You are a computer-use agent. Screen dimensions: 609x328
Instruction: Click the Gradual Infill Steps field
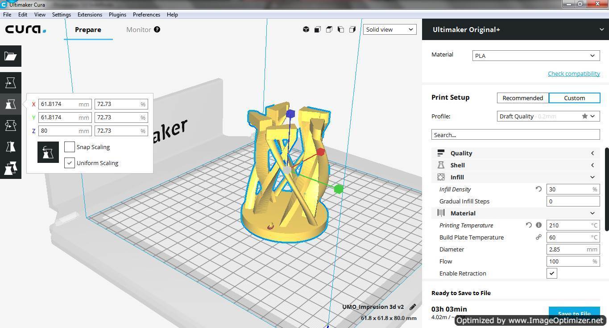click(573, 201)
